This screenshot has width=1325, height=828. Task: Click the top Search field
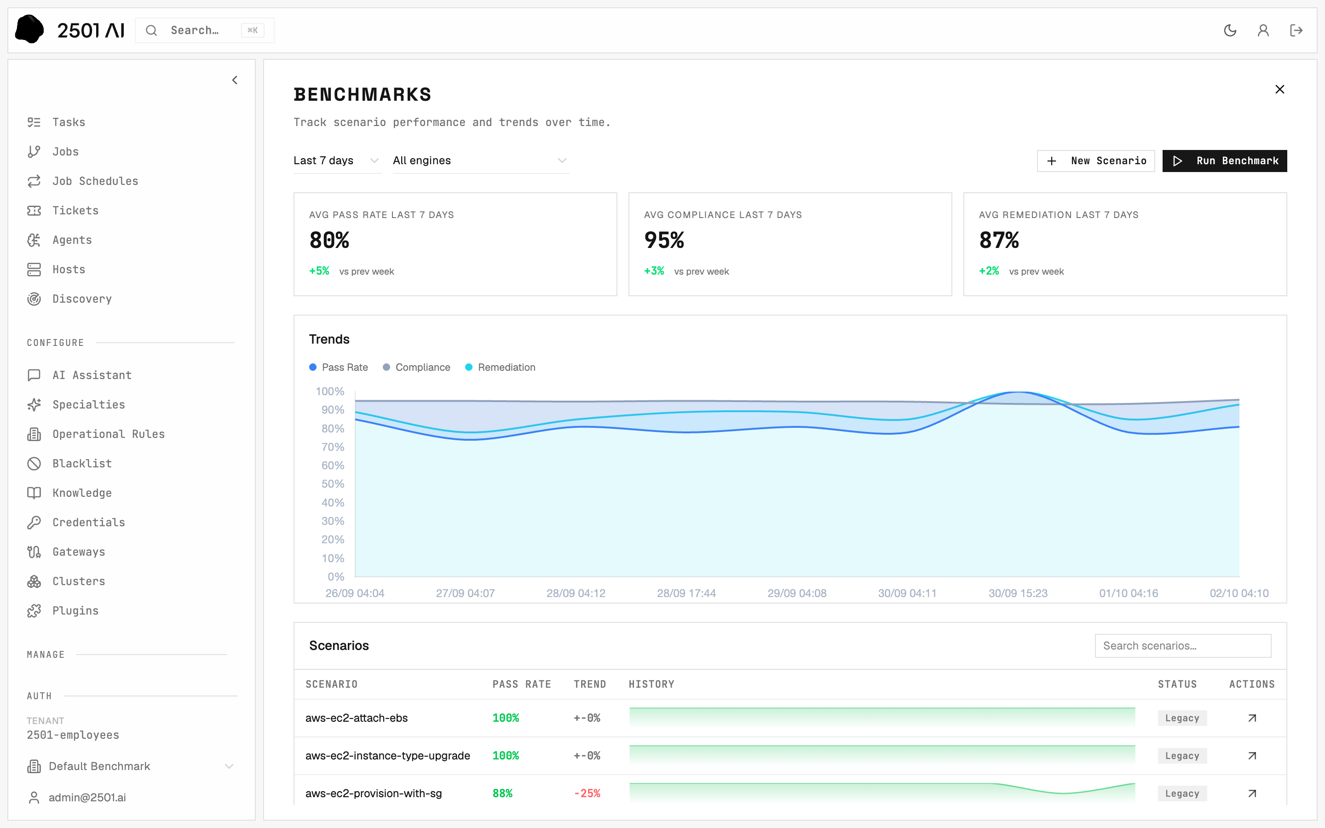(x=204, y=30)
